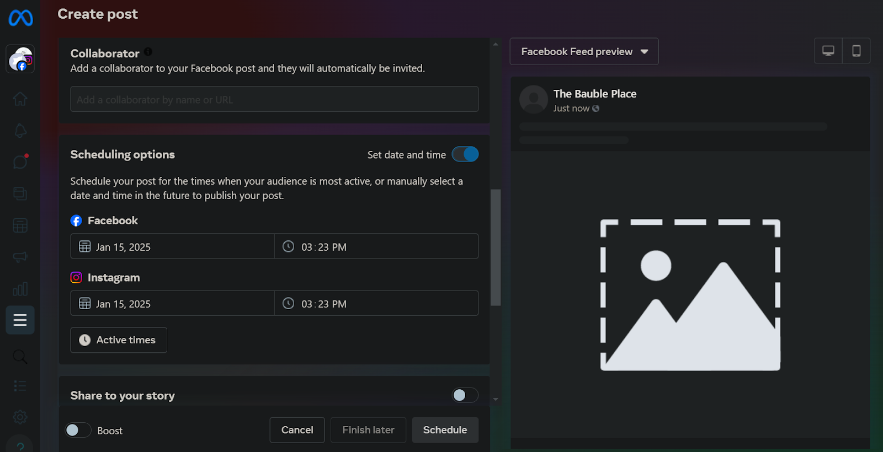Click the Search magnifier in sidebar
883x452 pixels.
pyautogui.click(x=20, y=357)
